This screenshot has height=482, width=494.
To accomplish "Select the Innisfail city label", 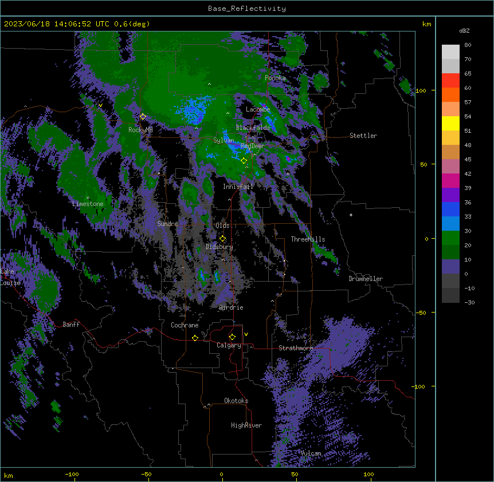I will coord(238,187).
